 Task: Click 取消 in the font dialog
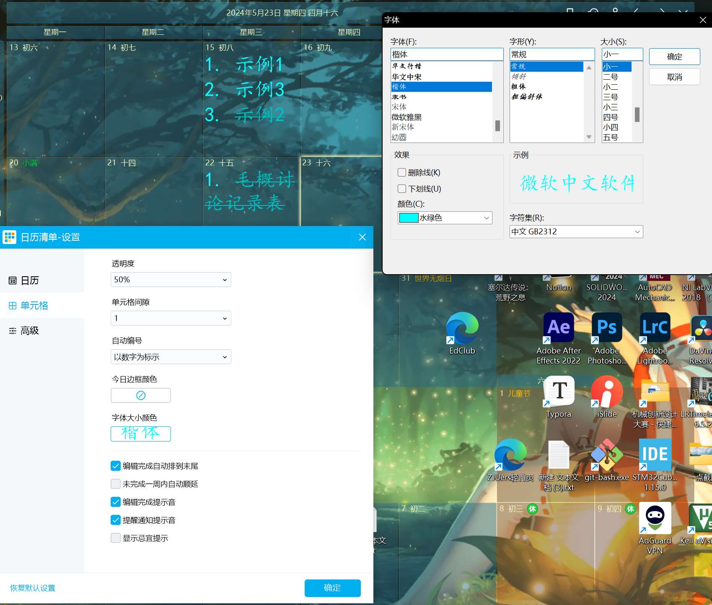(x=674, y=77)
